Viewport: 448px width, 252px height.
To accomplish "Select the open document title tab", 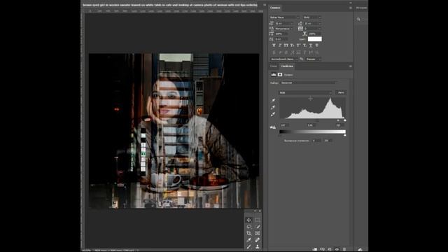I will pyautogui.click(x=169, y=5).
